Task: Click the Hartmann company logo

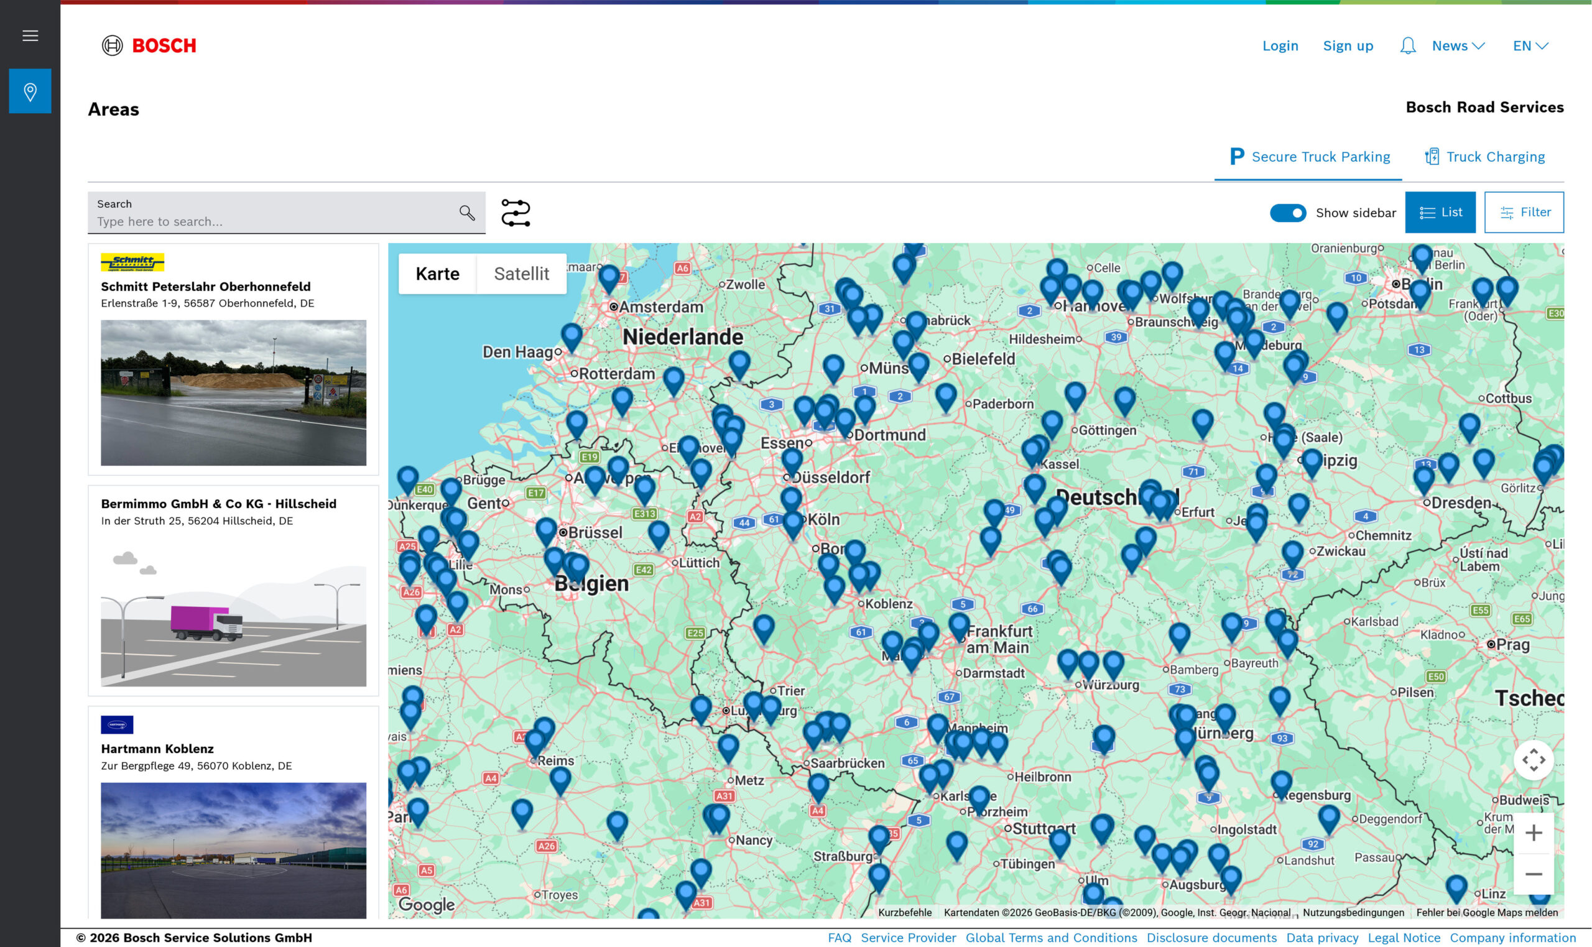Action: 118,725
